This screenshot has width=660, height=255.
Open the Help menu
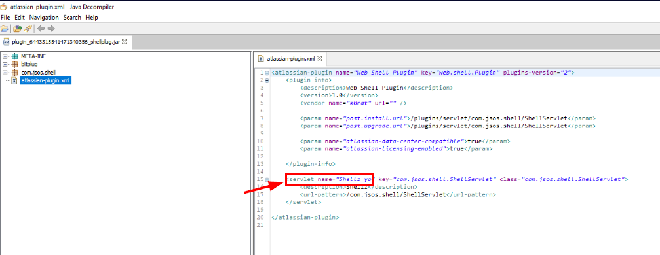click(x=91, y=18)
